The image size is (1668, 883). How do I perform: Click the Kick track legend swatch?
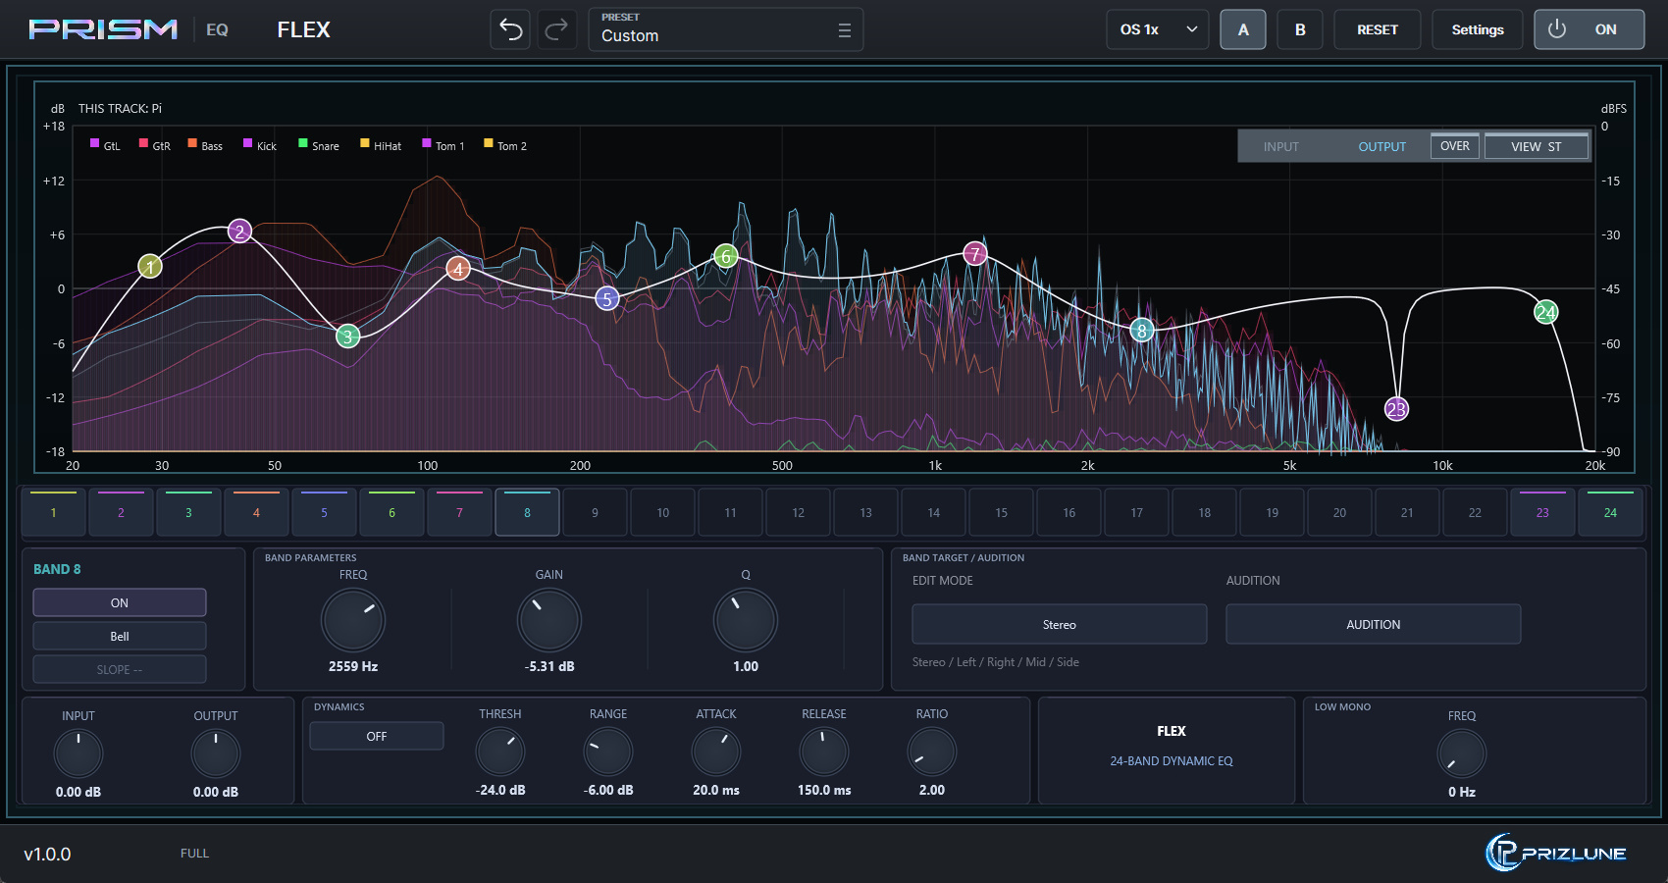click(247, 143)
